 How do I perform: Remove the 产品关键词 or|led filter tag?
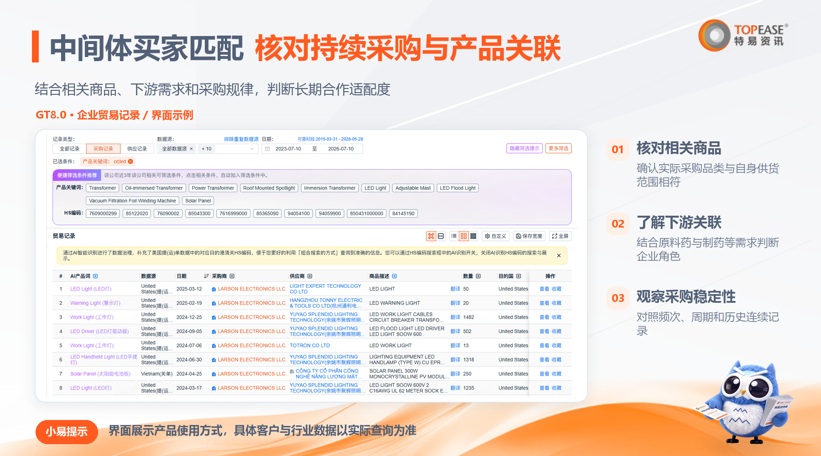point(130,161)
